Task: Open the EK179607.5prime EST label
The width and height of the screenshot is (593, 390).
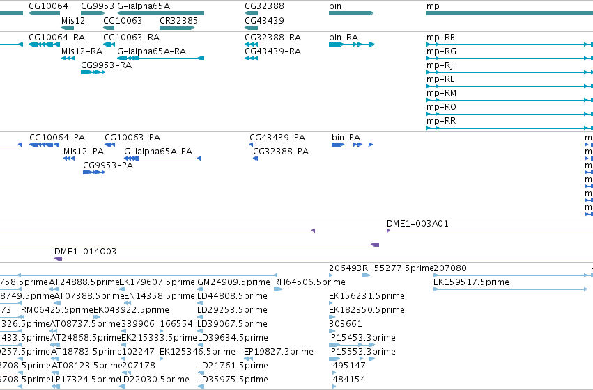Action: pyautogui.click(x=157, y=282)
